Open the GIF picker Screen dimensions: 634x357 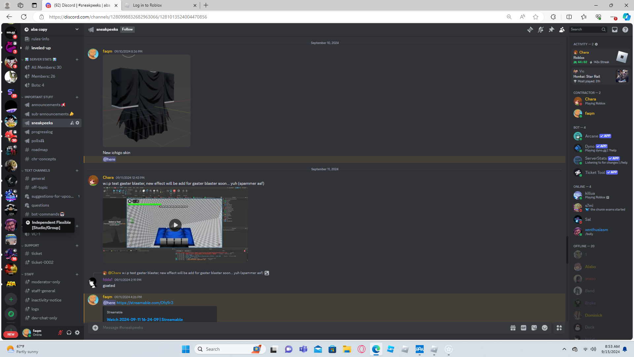coord(523,328)
